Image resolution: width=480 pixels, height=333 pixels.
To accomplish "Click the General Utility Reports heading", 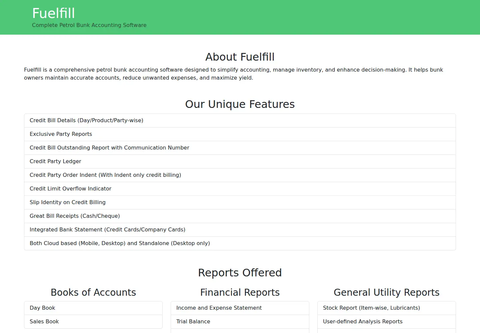I will pyautogui.click(x=387, y=292).
